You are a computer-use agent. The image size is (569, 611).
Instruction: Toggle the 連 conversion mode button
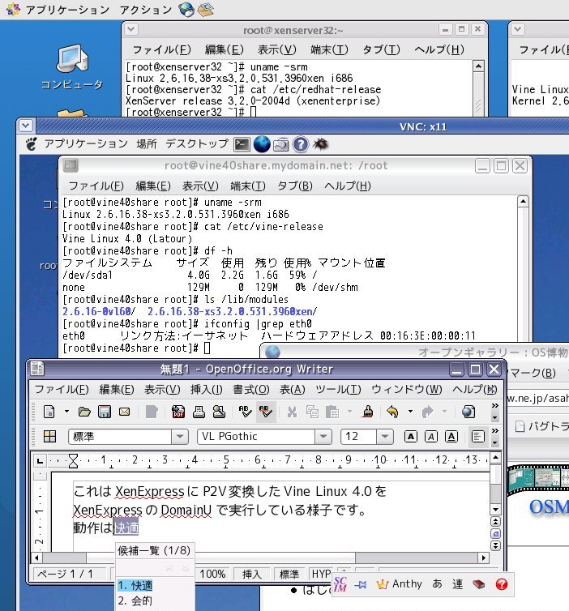[x=457, y=583]
